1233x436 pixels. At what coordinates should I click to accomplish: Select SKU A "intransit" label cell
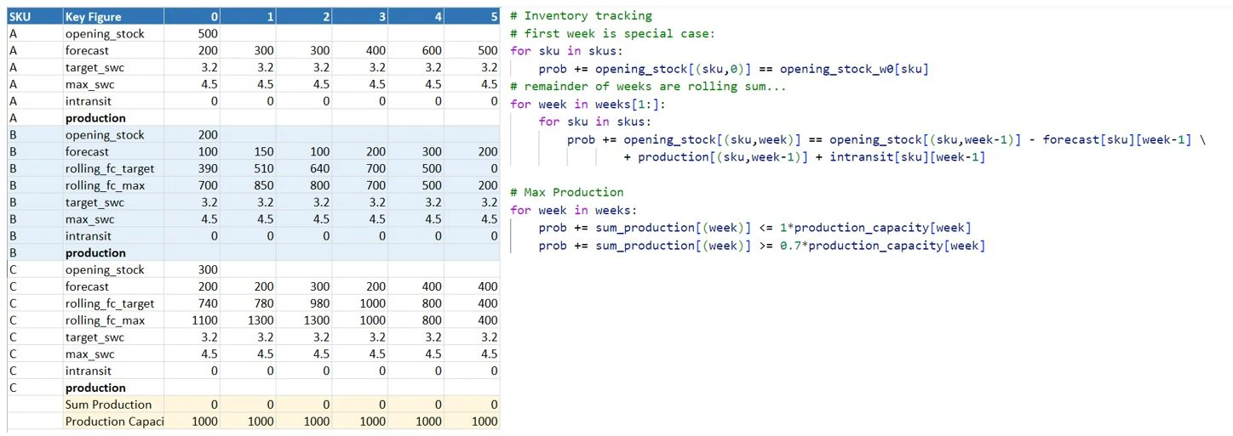click(x=113, y=101)
